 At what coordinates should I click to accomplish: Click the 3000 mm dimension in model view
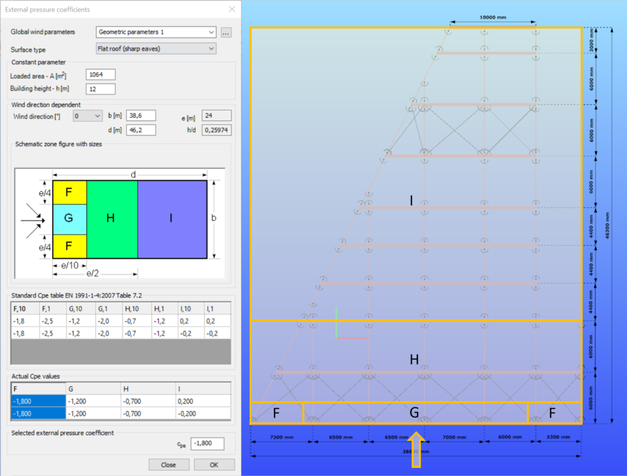(592, 40)
